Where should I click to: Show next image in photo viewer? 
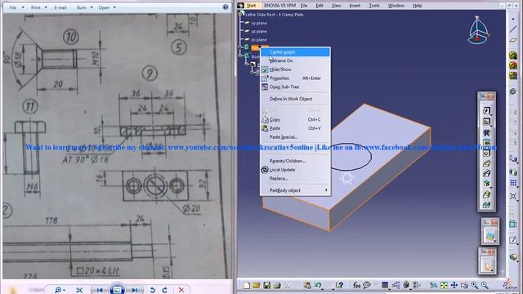click(135, 290)
